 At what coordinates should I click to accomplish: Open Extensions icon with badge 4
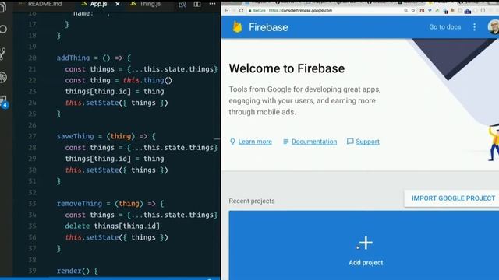[x=4, y=102]
